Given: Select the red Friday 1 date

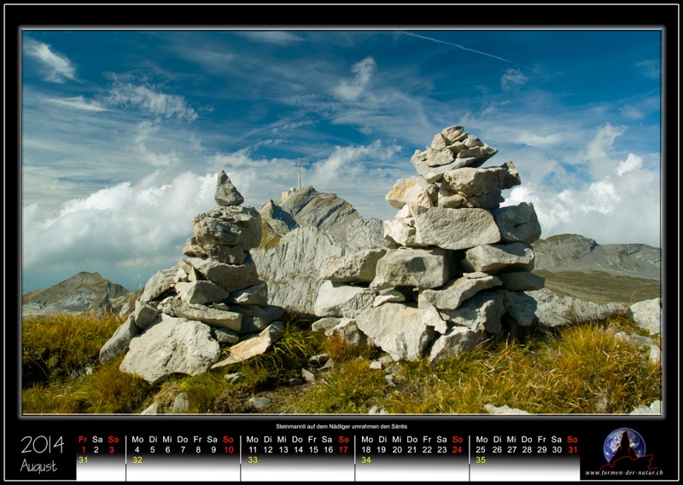Looking at the screenshot, I should point(83,449).
